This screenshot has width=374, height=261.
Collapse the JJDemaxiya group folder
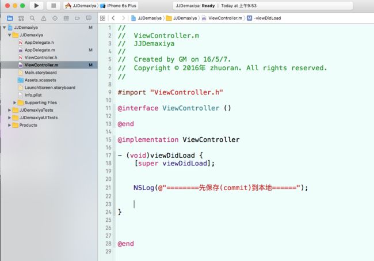(x=10, y=35)
